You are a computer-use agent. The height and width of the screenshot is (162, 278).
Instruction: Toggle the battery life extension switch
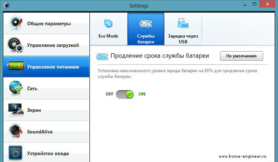[x=125, y=94]
